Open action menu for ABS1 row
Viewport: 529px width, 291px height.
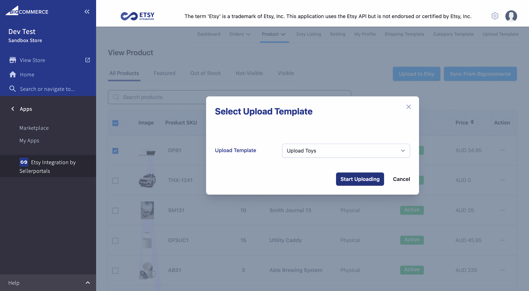pyautogui.click(x=503, y=270)
